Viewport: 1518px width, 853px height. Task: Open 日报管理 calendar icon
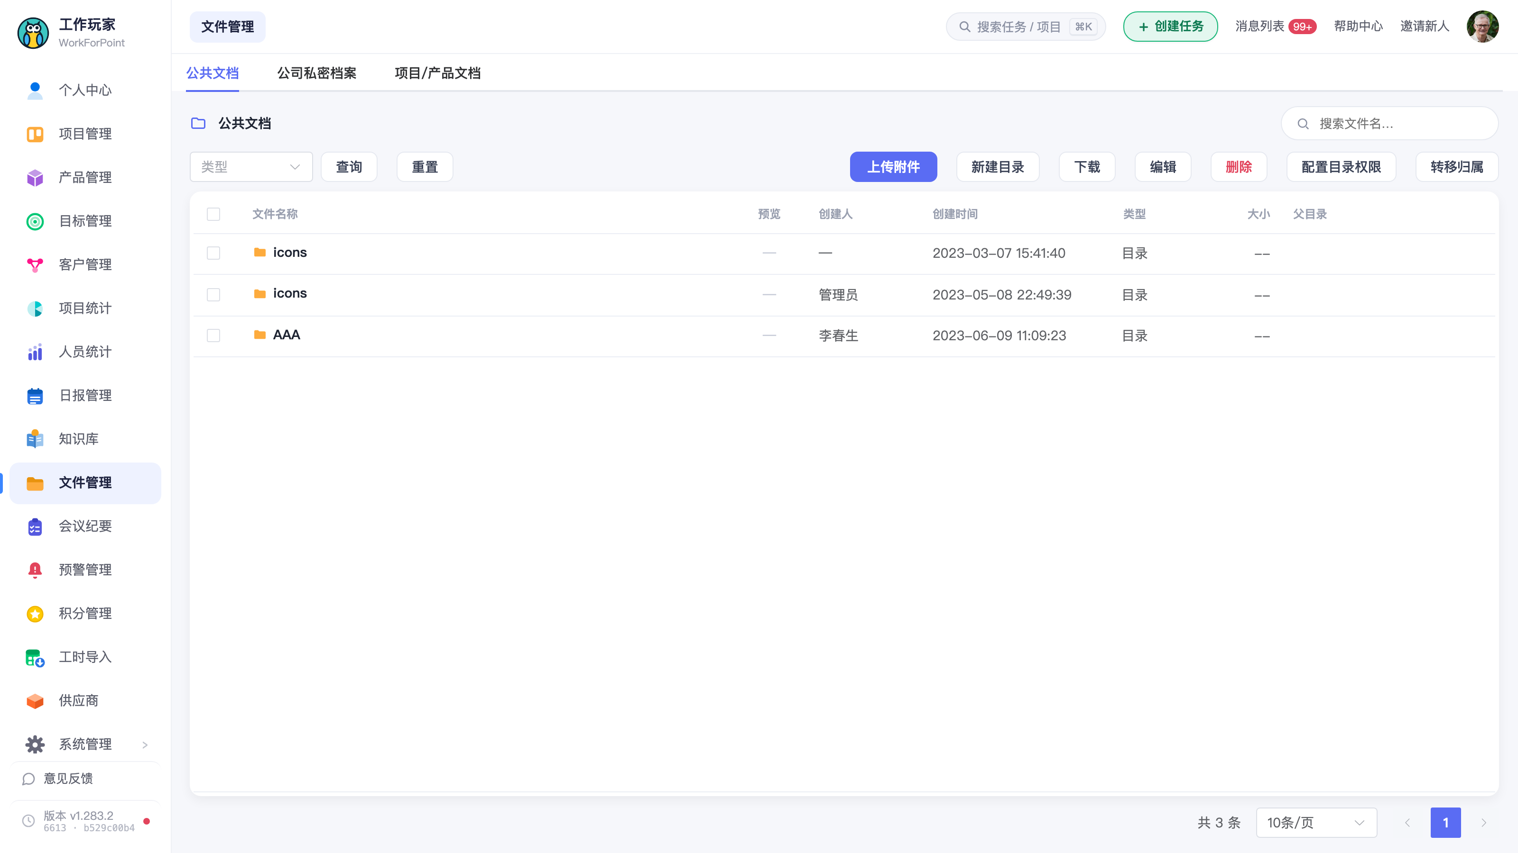pos(35,395)
